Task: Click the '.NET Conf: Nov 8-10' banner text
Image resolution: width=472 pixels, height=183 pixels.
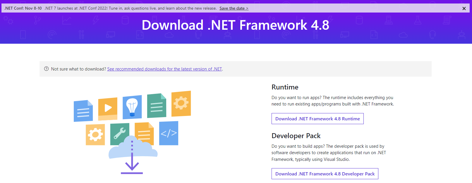Action: 23,8
